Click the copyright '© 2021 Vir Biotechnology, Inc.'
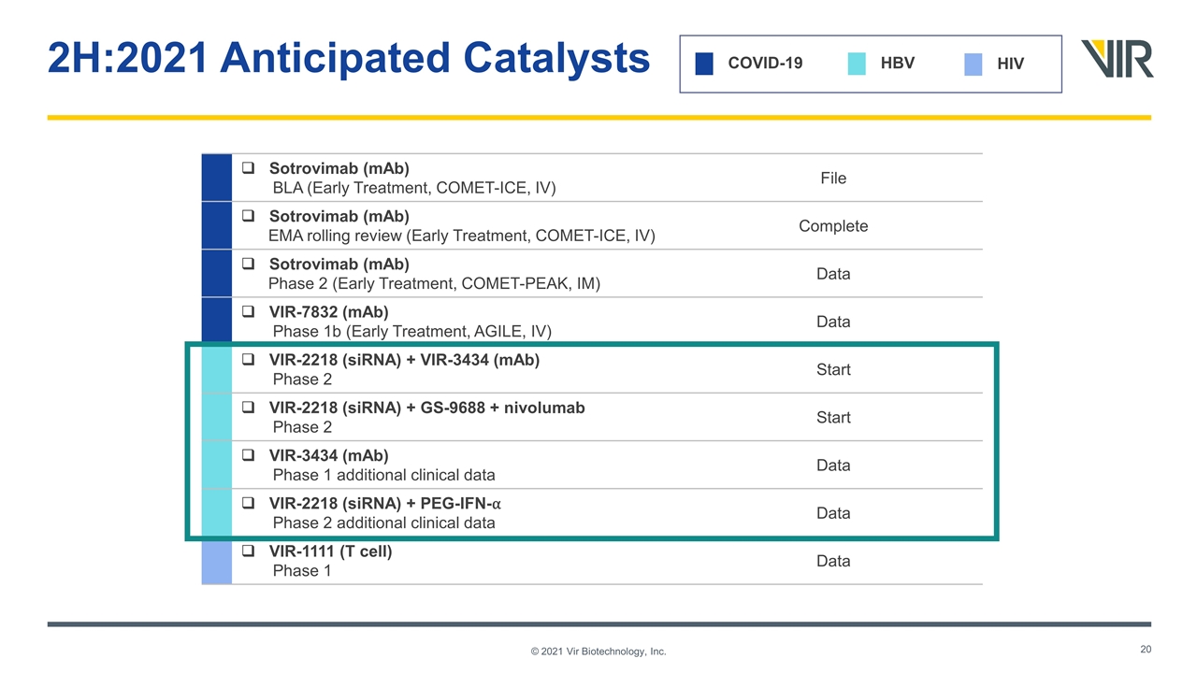Screen dimensions: 1197x673 (598, 652)
